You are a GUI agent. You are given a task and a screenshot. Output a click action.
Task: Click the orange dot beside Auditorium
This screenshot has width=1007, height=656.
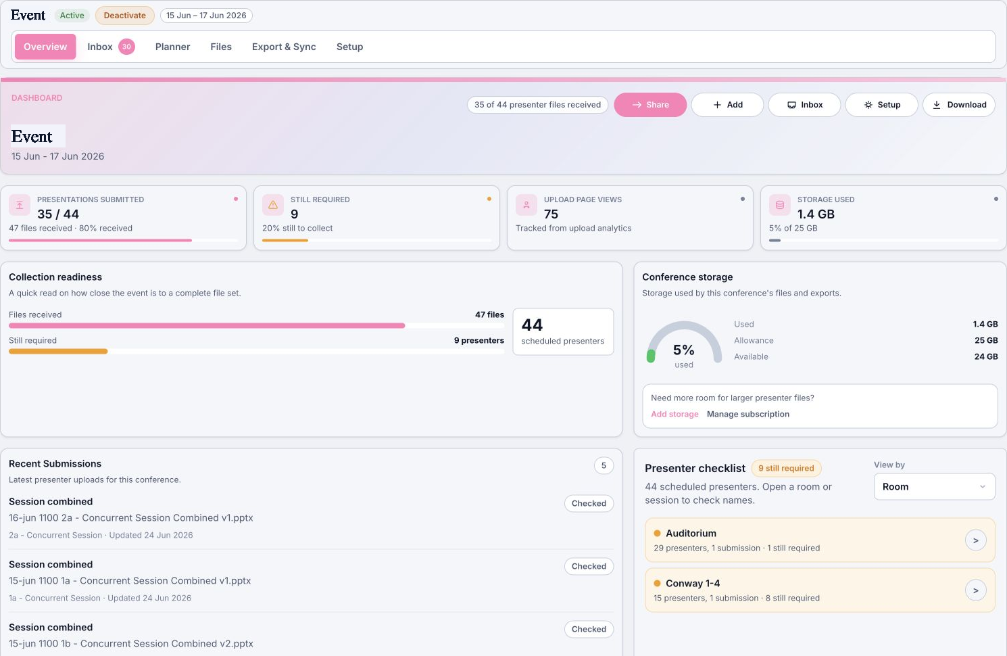657,534
